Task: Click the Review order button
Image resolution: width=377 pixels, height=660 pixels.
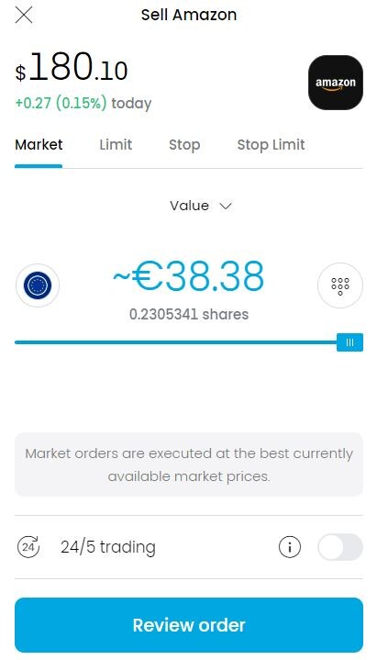Action: click(189, 624)
